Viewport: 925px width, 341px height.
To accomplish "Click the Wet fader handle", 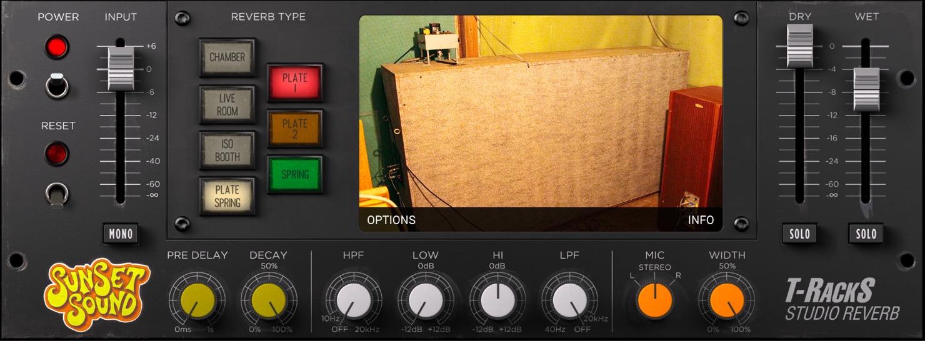I will (866, 89).
